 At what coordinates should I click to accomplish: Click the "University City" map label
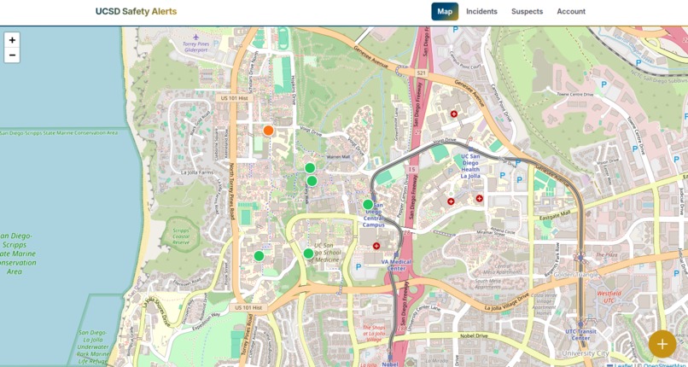585,353
